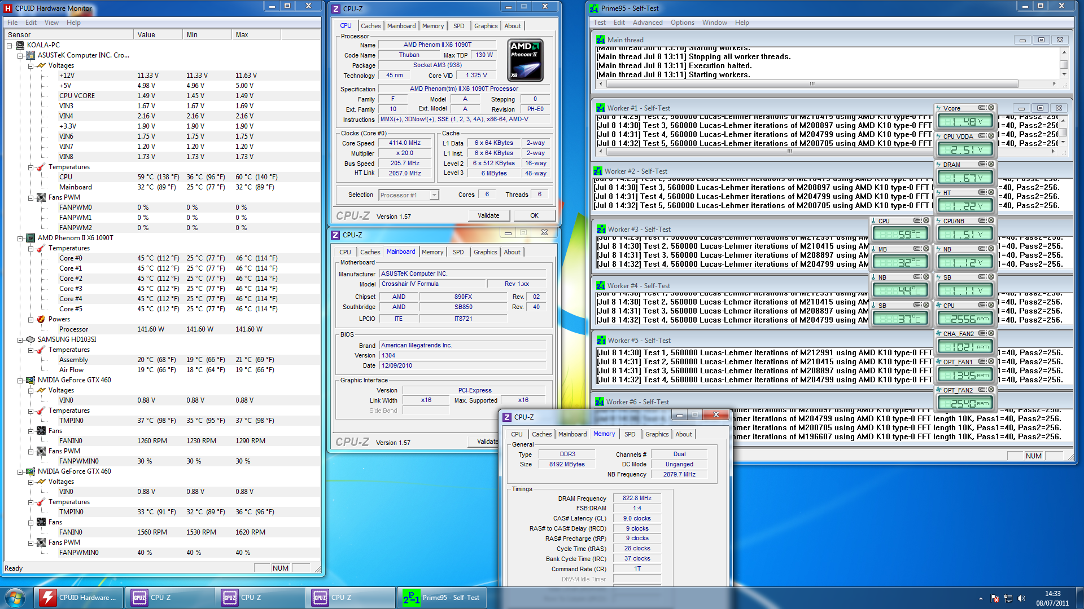Open the Advanced menu in Prime95
The width and height of the screenshot is (1084, 609).
(648, 23)
